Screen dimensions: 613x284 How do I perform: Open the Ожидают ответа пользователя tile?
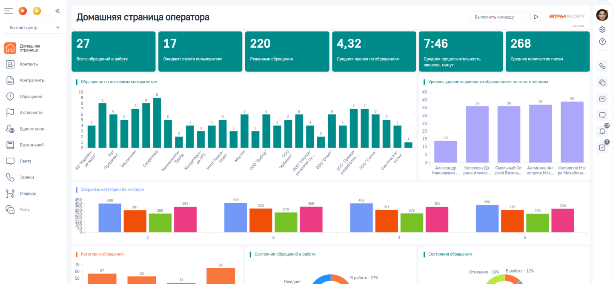[x=201, y=51]
